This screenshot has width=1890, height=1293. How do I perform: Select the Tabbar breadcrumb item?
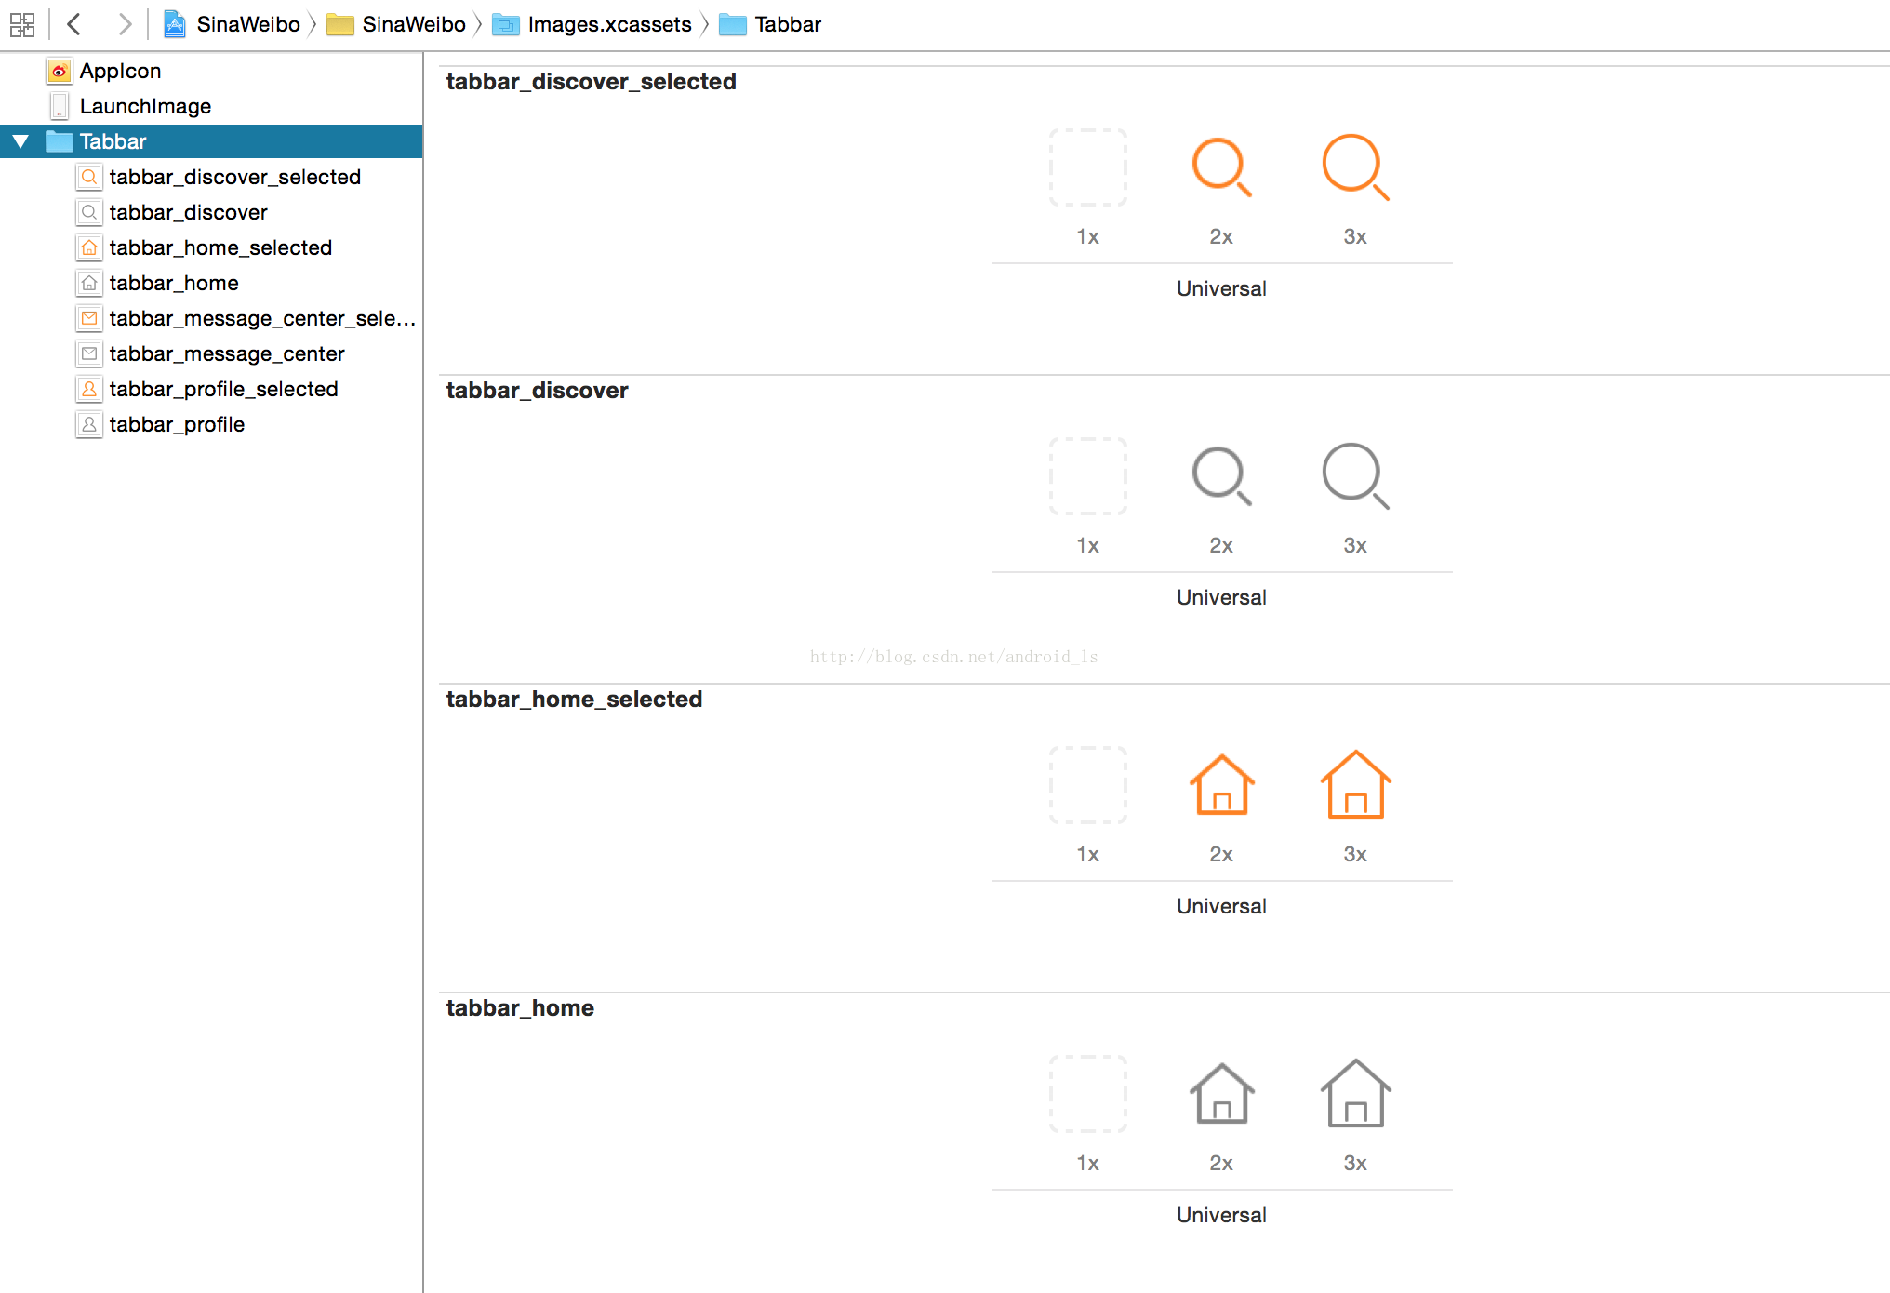[x=771, y=24]
